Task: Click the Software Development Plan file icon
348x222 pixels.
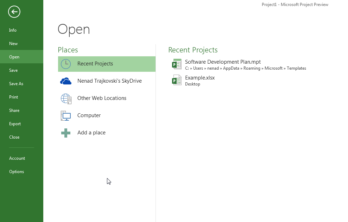Action: [177, 64]
